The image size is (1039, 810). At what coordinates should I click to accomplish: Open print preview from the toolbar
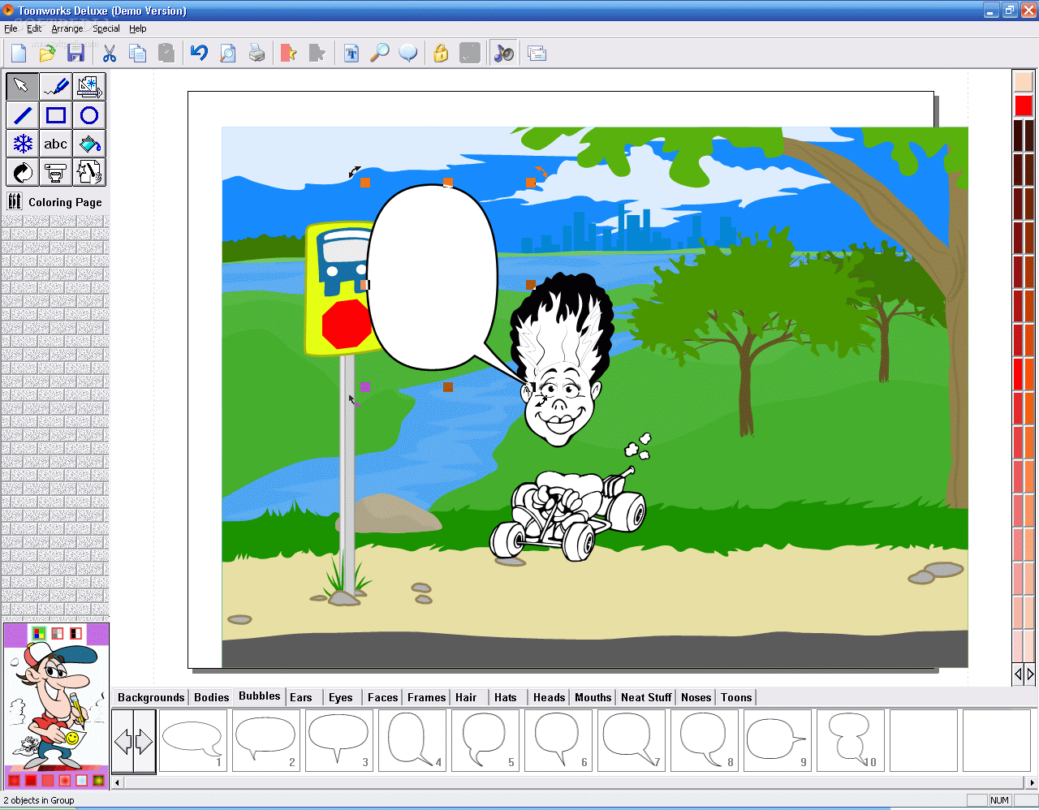point(228,54)
